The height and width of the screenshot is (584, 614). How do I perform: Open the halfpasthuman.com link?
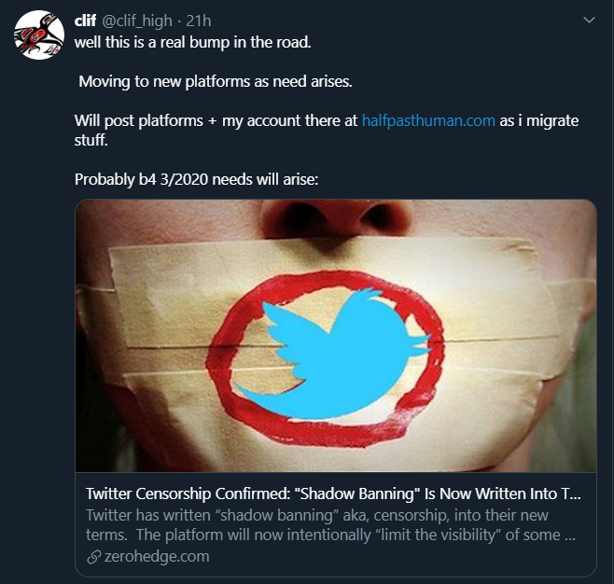coord(428,121)
